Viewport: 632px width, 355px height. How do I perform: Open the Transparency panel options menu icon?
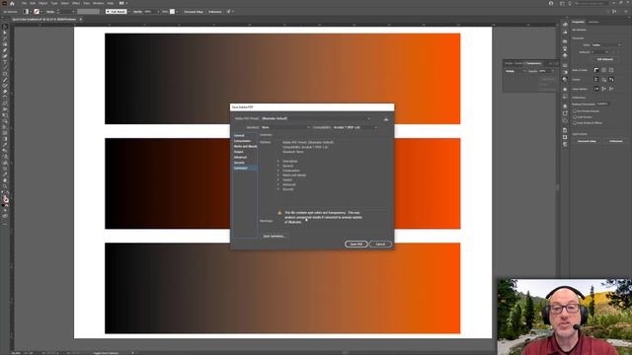click(556, 63)
